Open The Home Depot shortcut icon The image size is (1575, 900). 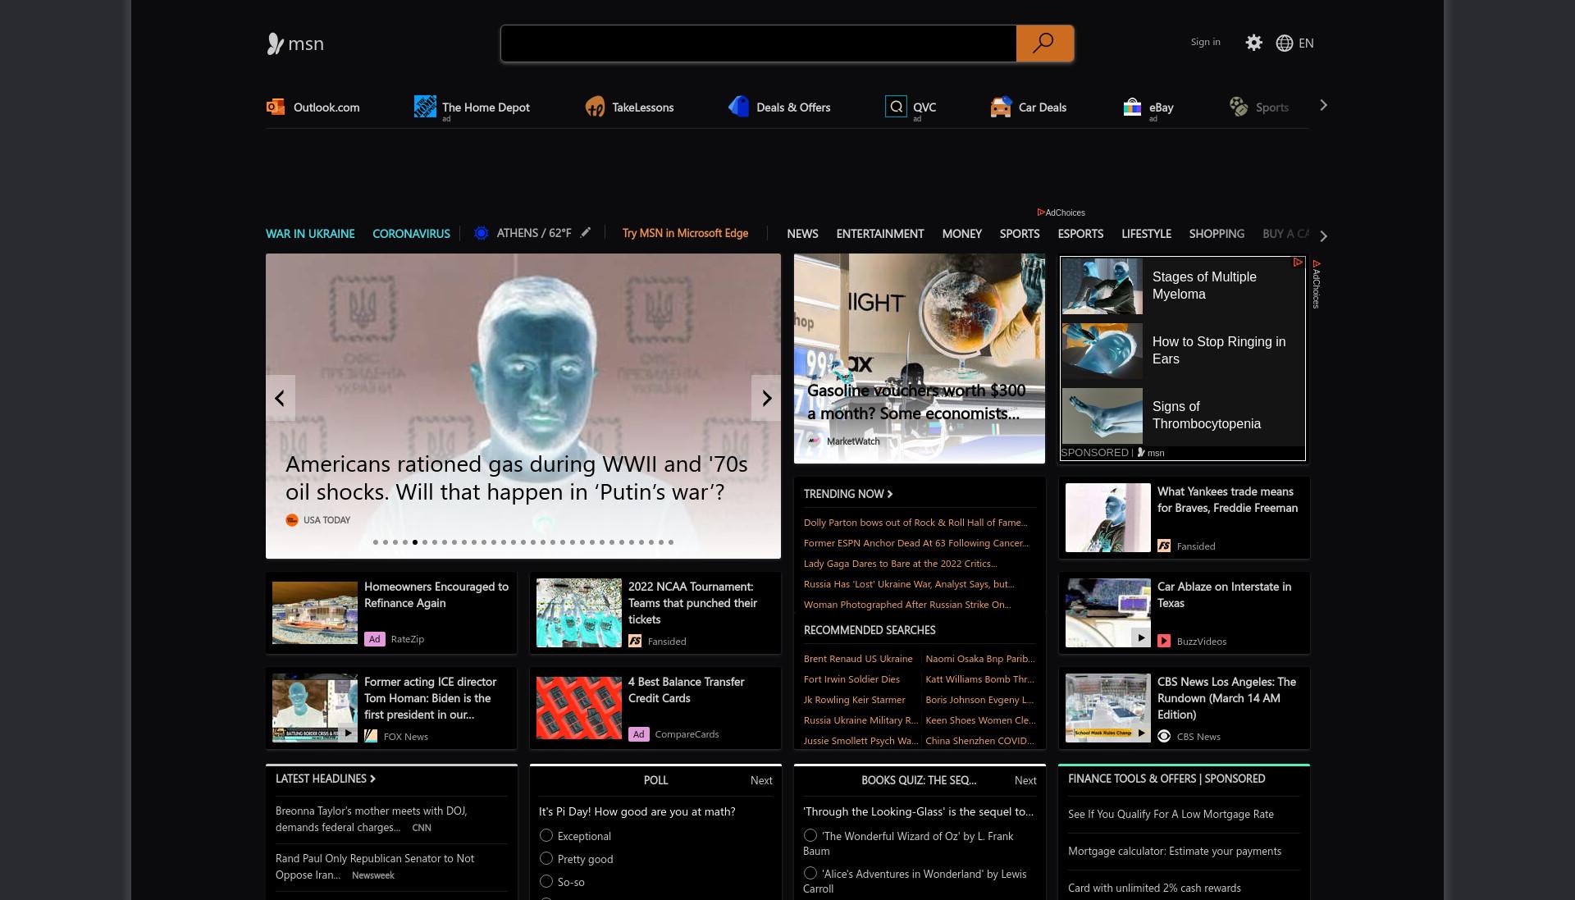[x=425, y=107]
